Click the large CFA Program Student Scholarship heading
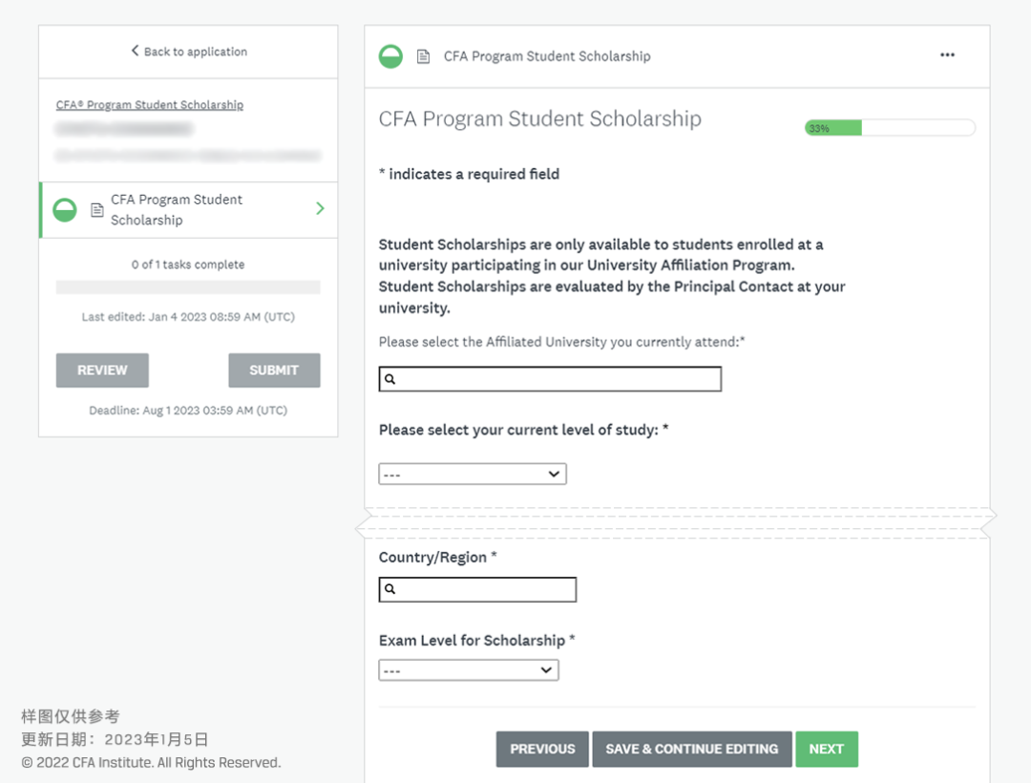The width and height of the screenshot is (1031, 783). (539, 119)
